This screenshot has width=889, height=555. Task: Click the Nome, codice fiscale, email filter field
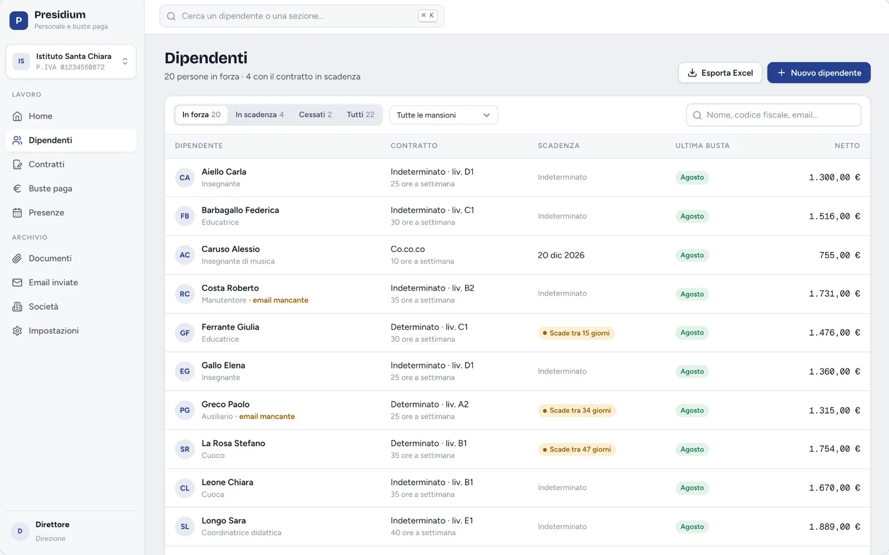(x=773, y=115)
